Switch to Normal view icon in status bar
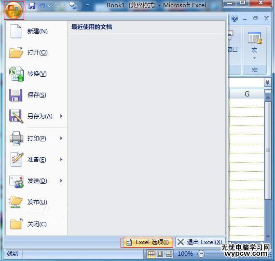 (x=151, y=254)
